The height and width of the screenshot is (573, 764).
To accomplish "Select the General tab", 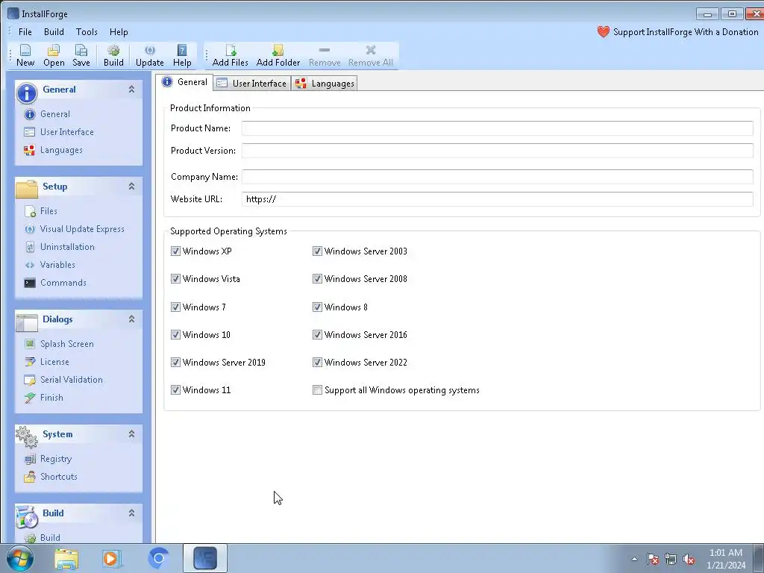I will (x=185, y=82).
